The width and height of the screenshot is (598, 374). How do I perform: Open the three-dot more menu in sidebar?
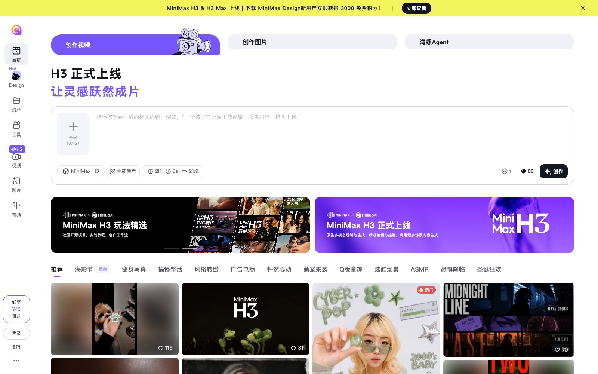16,361
